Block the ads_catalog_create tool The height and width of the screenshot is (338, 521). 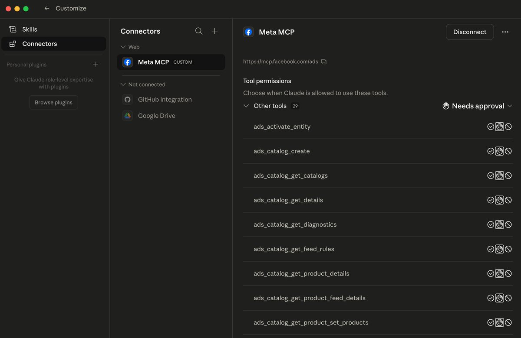pyautogui.click(x=508, y=151)
